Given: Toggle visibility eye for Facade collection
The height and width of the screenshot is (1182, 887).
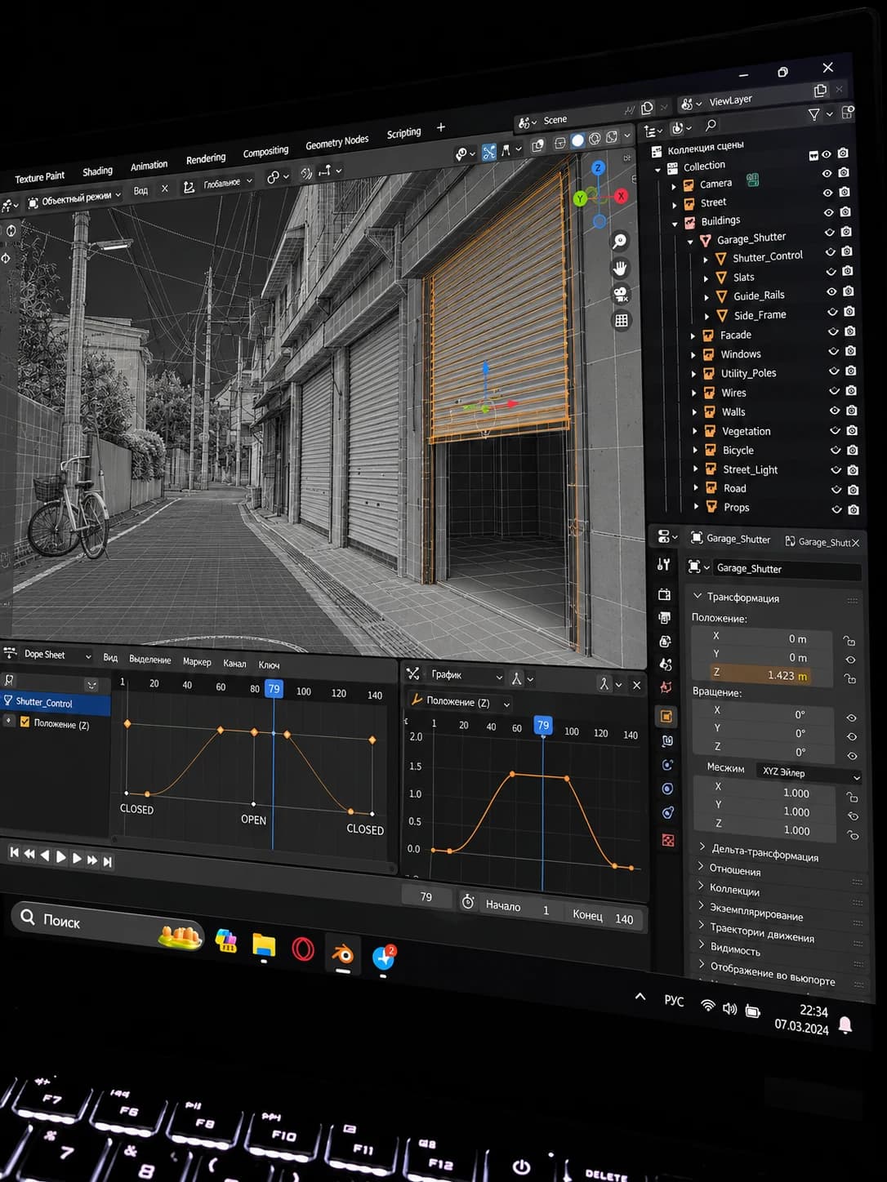Looking at the screenshot, I should point(833,331).
